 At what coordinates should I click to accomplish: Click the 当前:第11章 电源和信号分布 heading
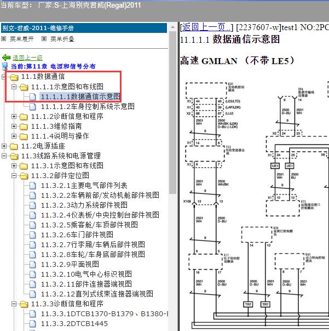[x=53, y=66]
